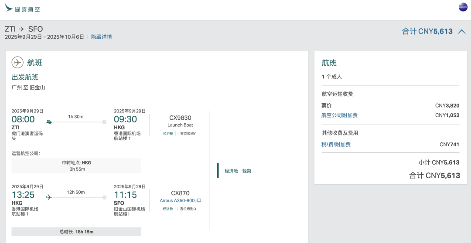The image size is (471, 243).
Task: Open the Airbus A350-900 aircraft link
Action: click(177, 200)
